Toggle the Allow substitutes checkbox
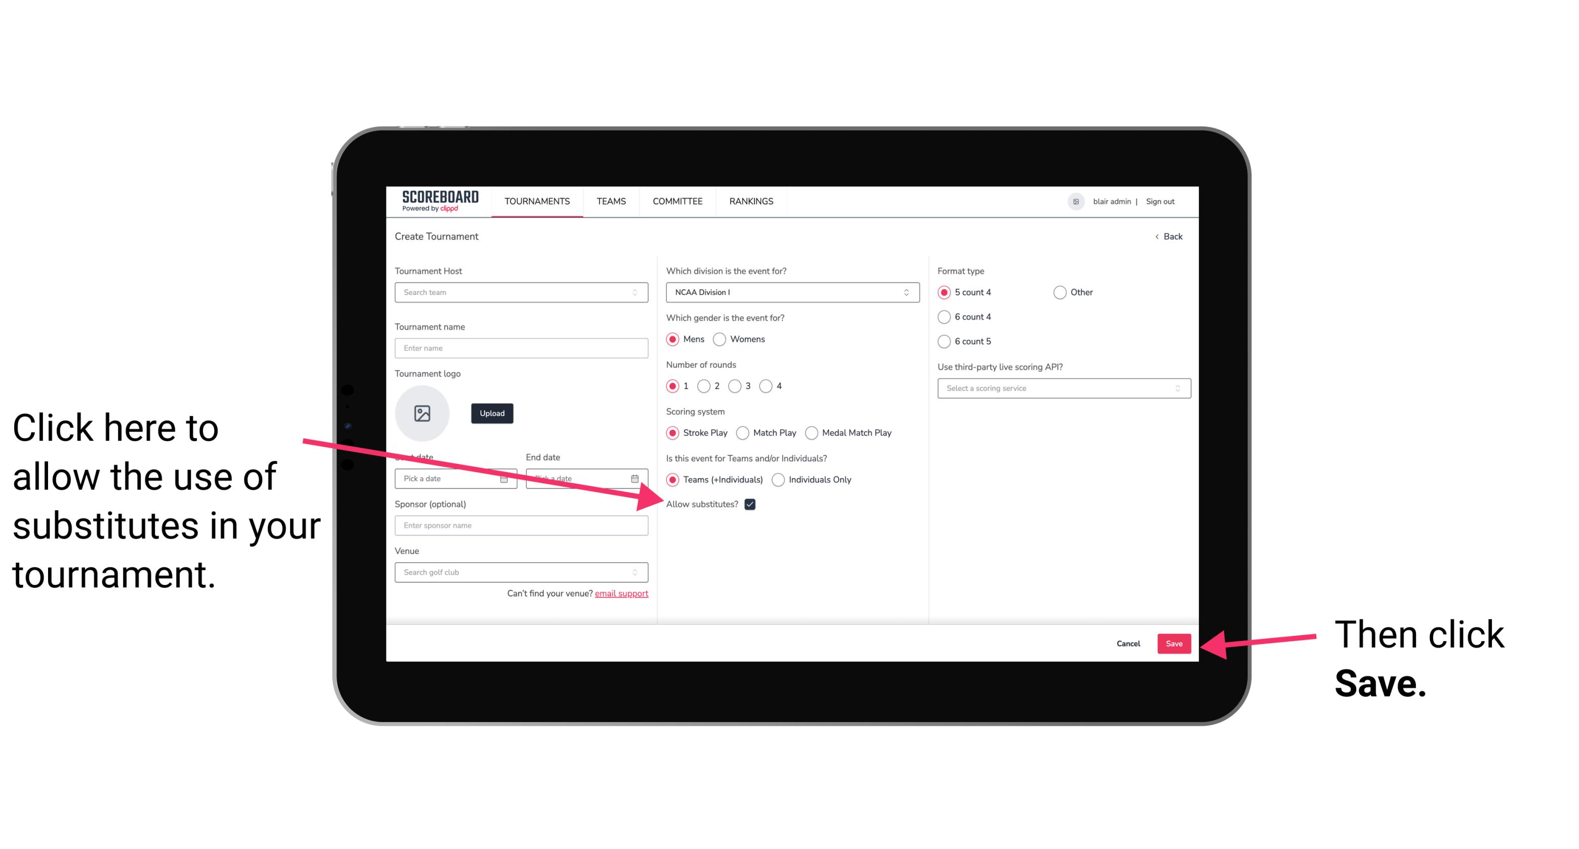This screenshot has height=849, width=1579. 754,504
